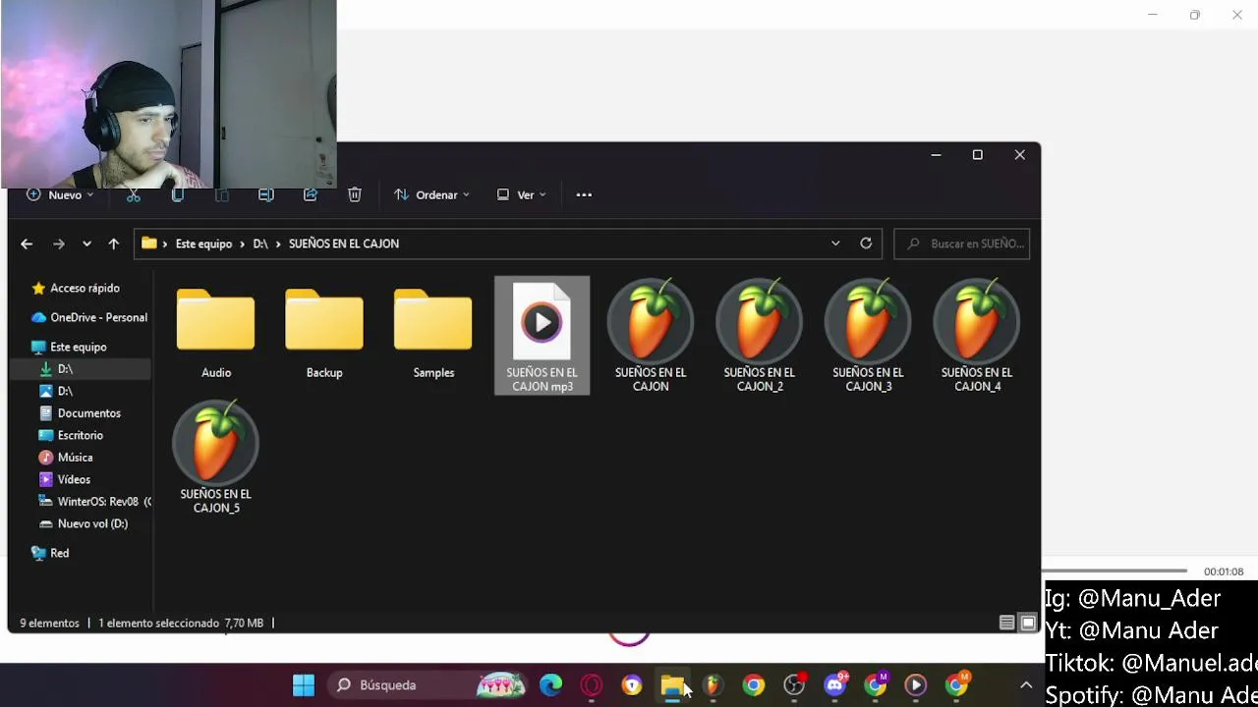Select the SUEÑOS EN EL CAJON_3 project file
Viewport: 1258px width, 707px height.
[x=868, y=336]
